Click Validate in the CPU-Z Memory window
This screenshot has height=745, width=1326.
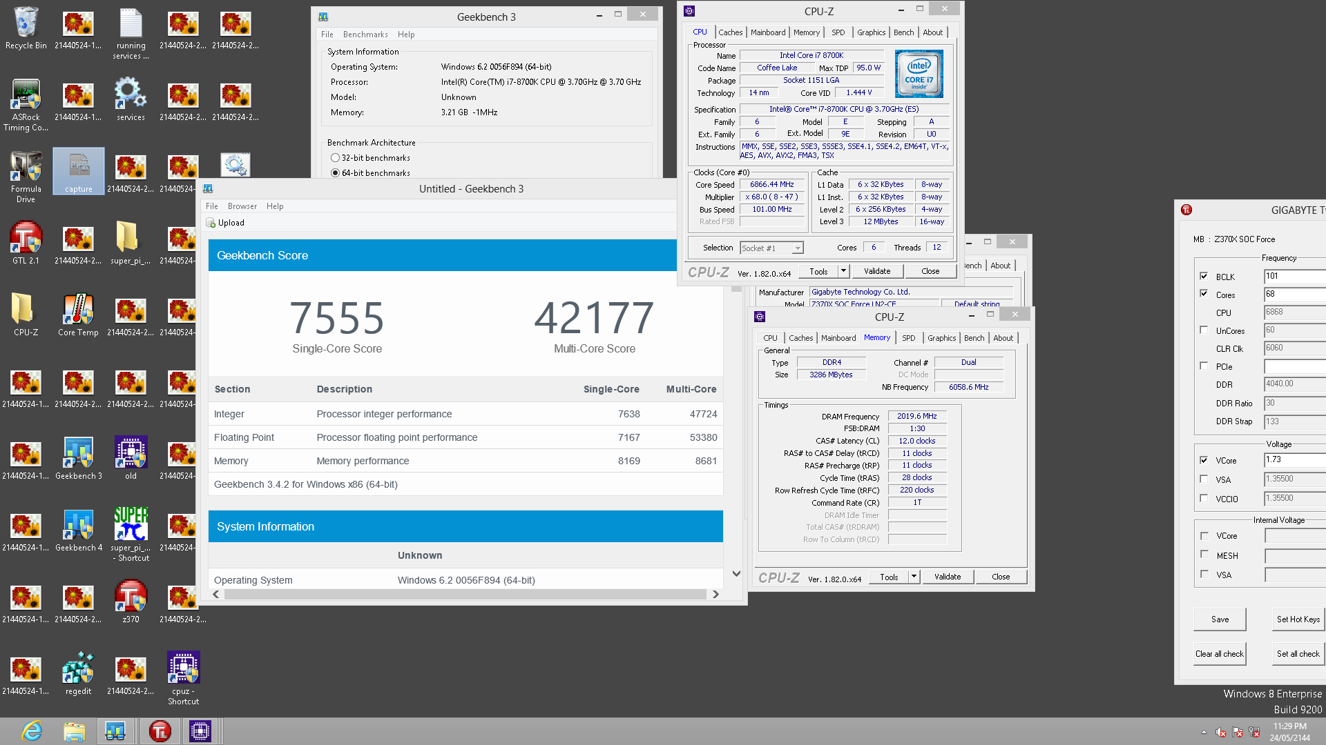[948, 577]
